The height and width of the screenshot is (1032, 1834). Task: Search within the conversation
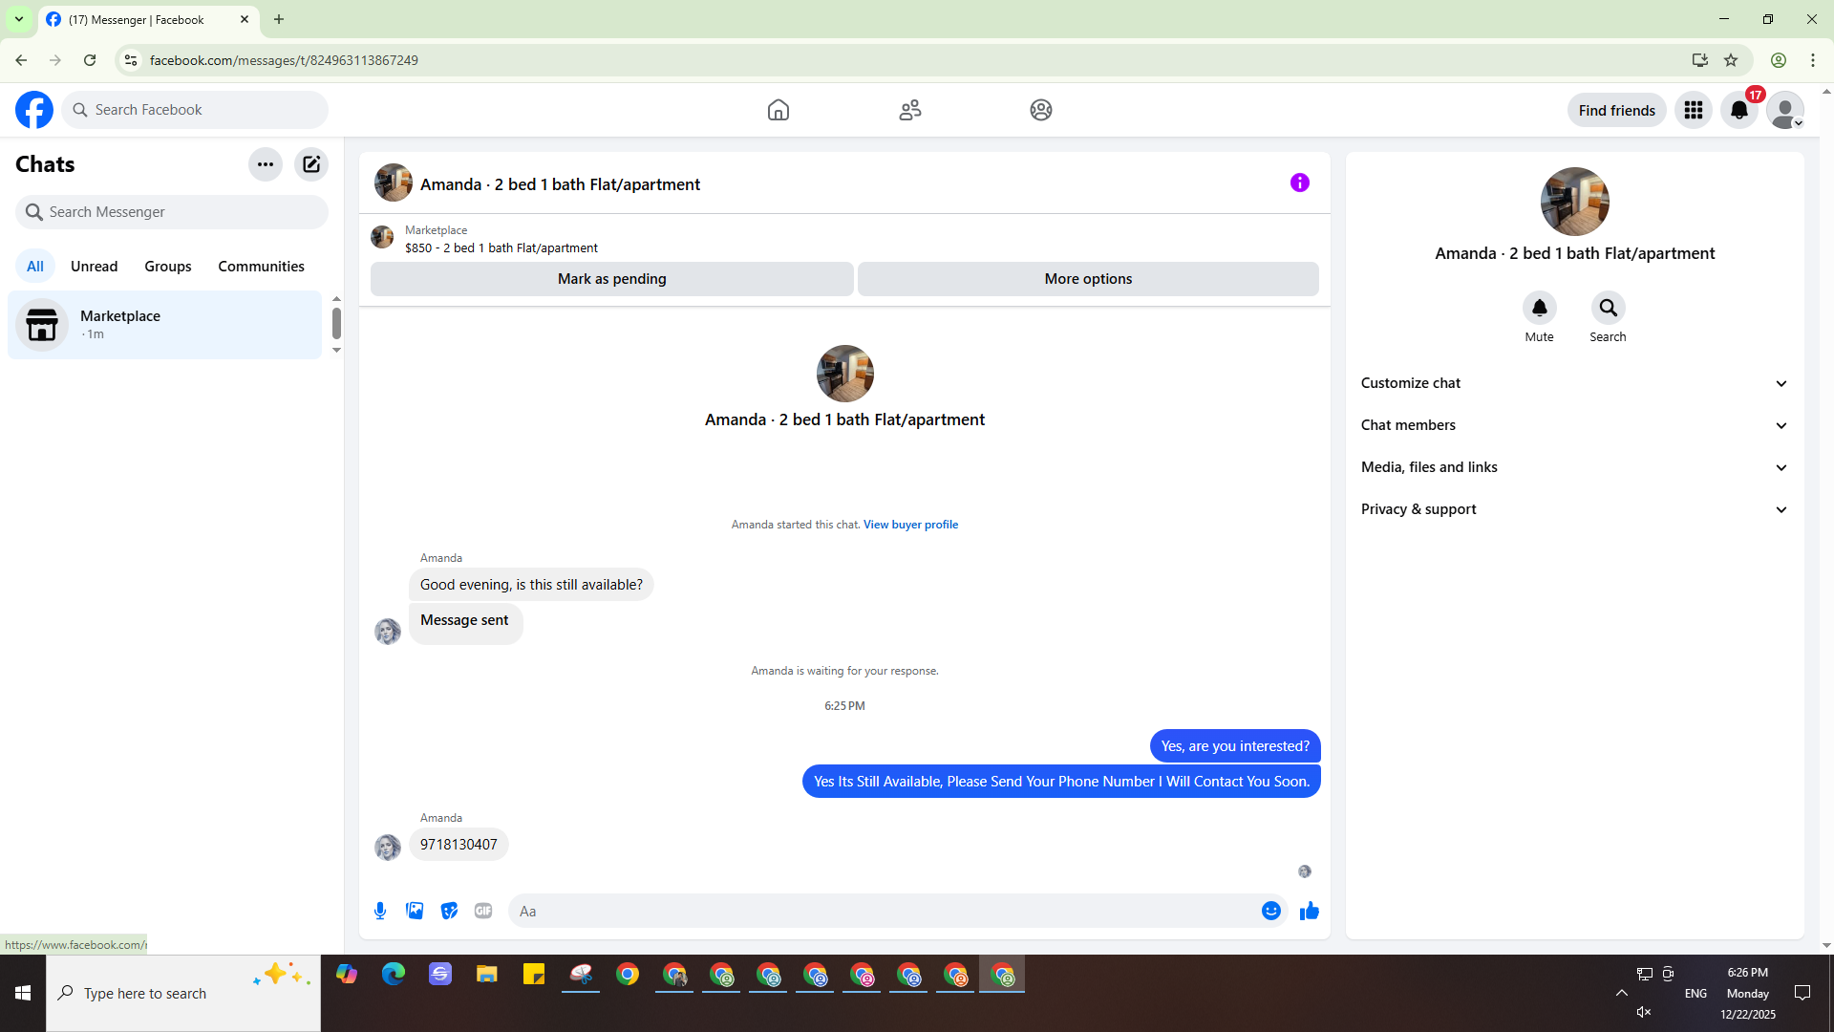1608,309
